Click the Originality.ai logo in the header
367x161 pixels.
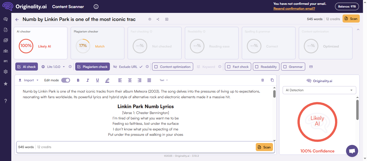(24, 6)
